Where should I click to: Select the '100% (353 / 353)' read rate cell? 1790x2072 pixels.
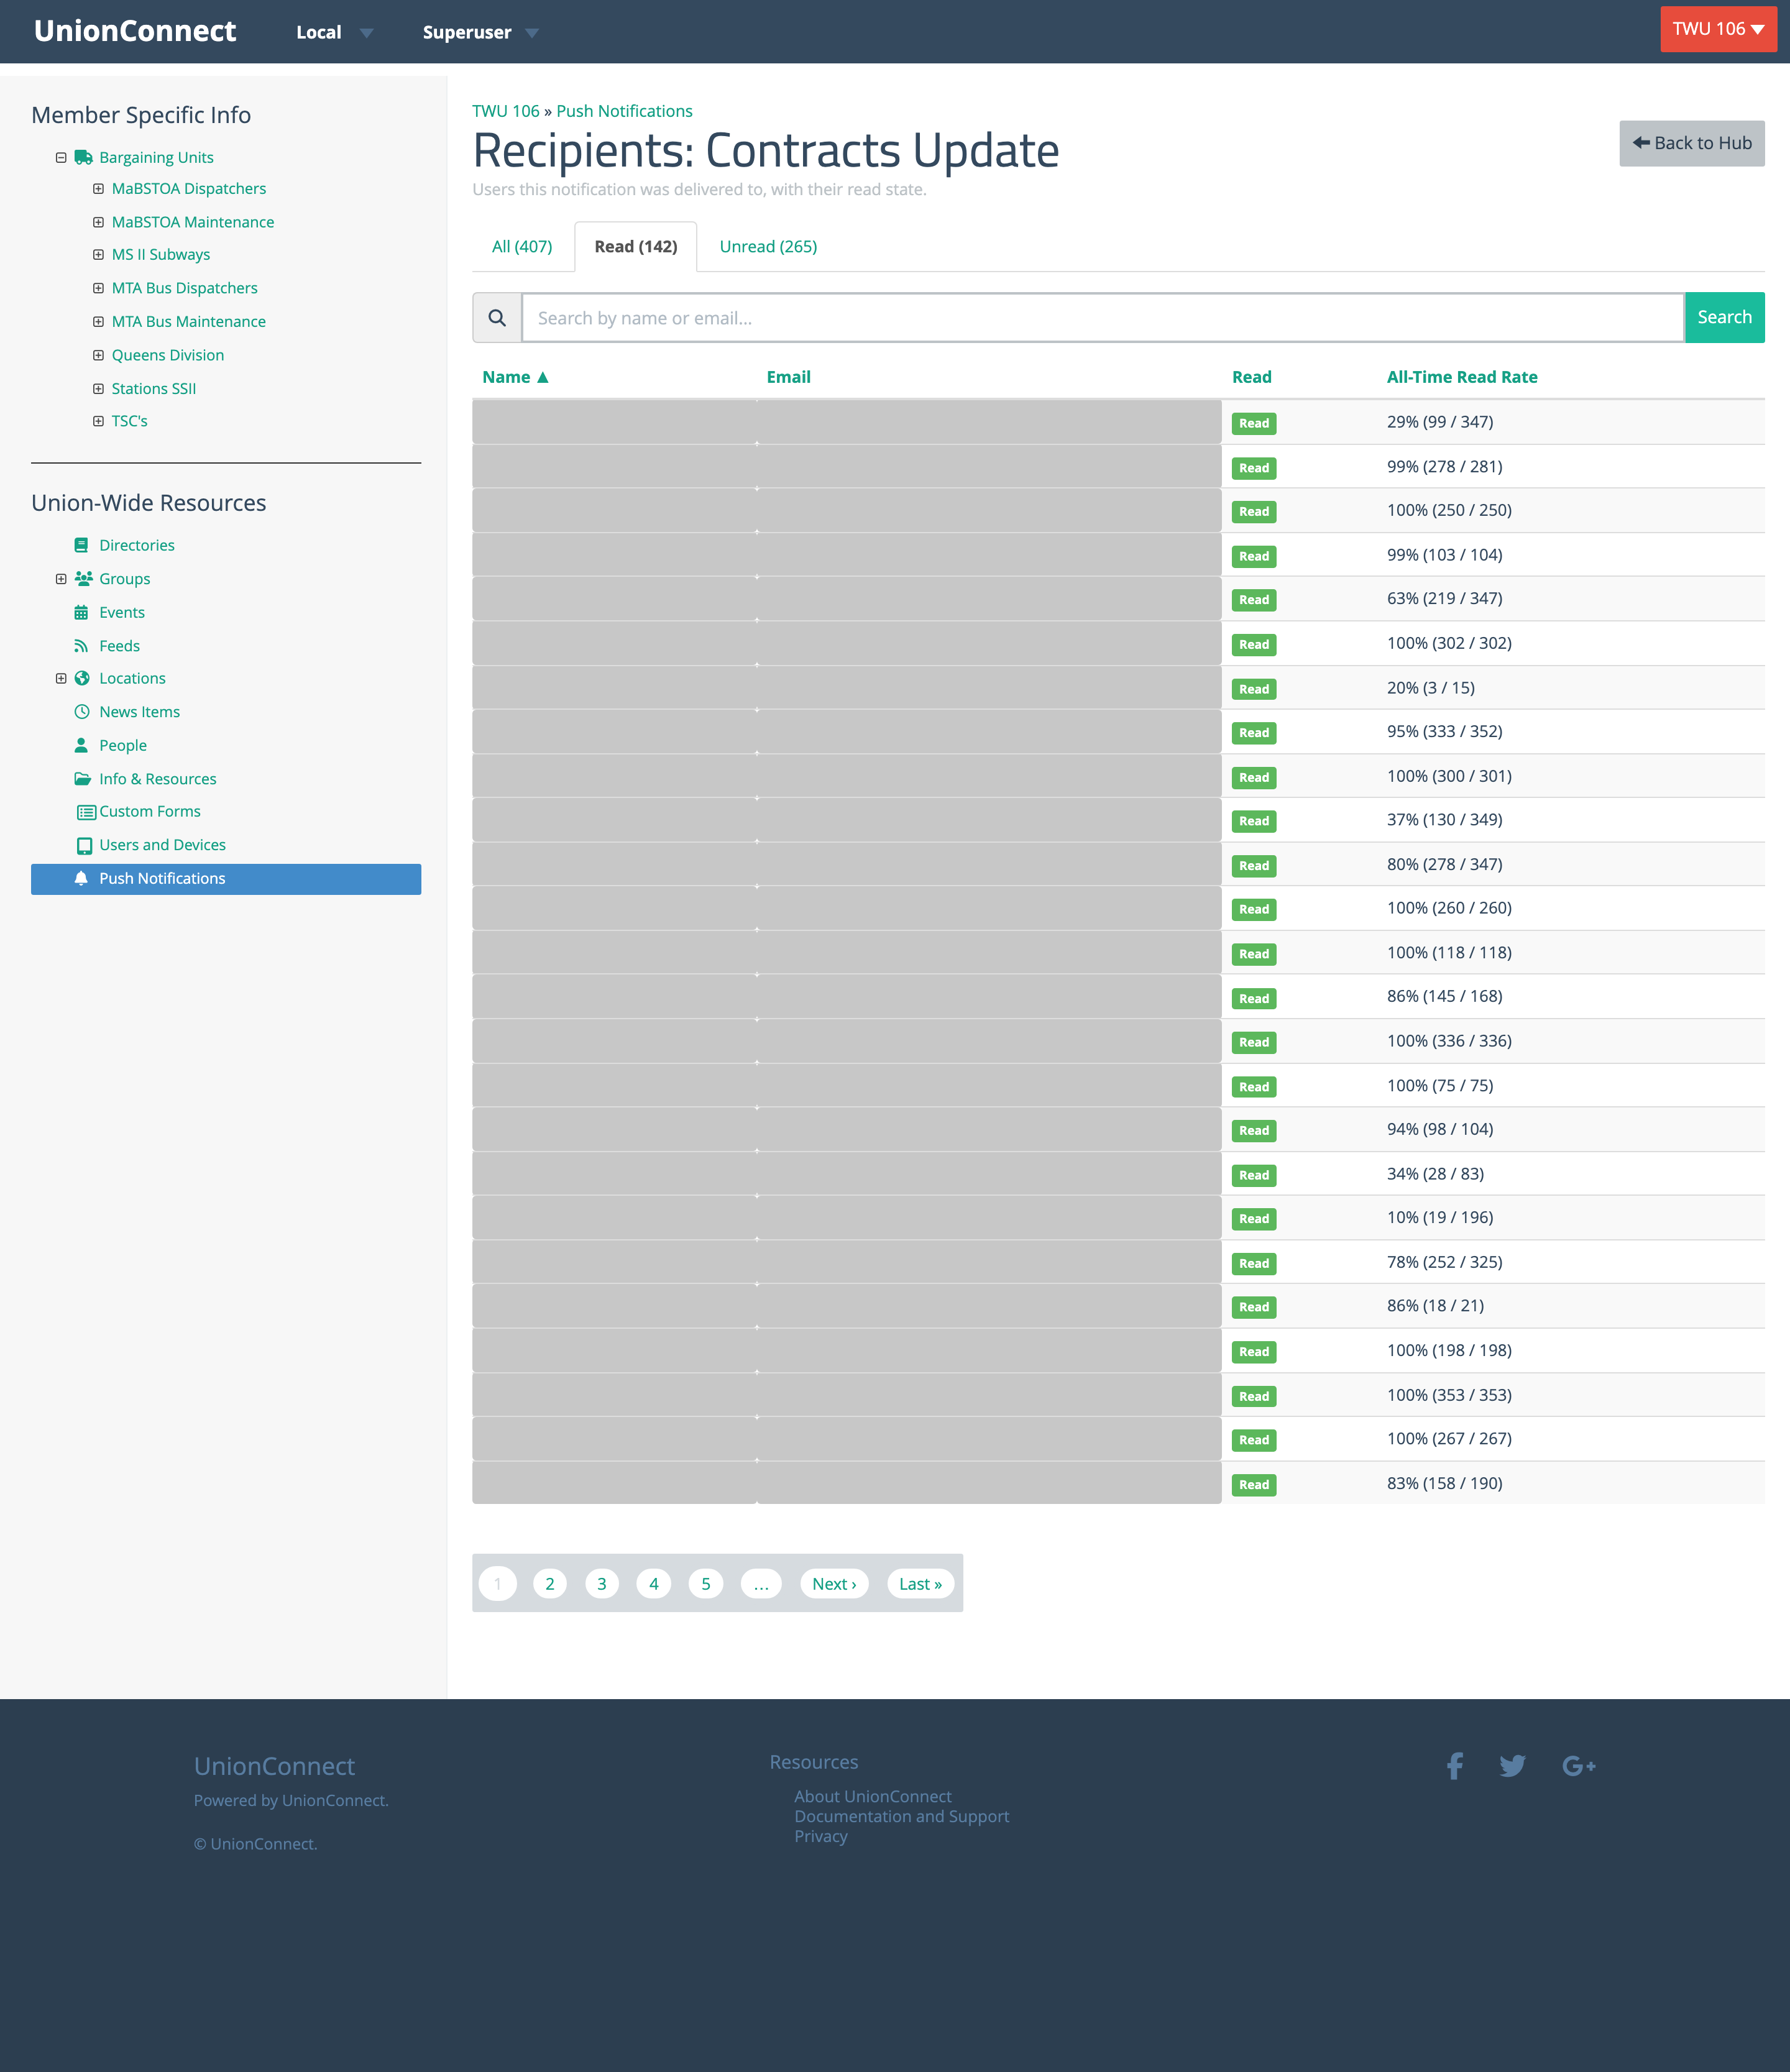1449,1395
